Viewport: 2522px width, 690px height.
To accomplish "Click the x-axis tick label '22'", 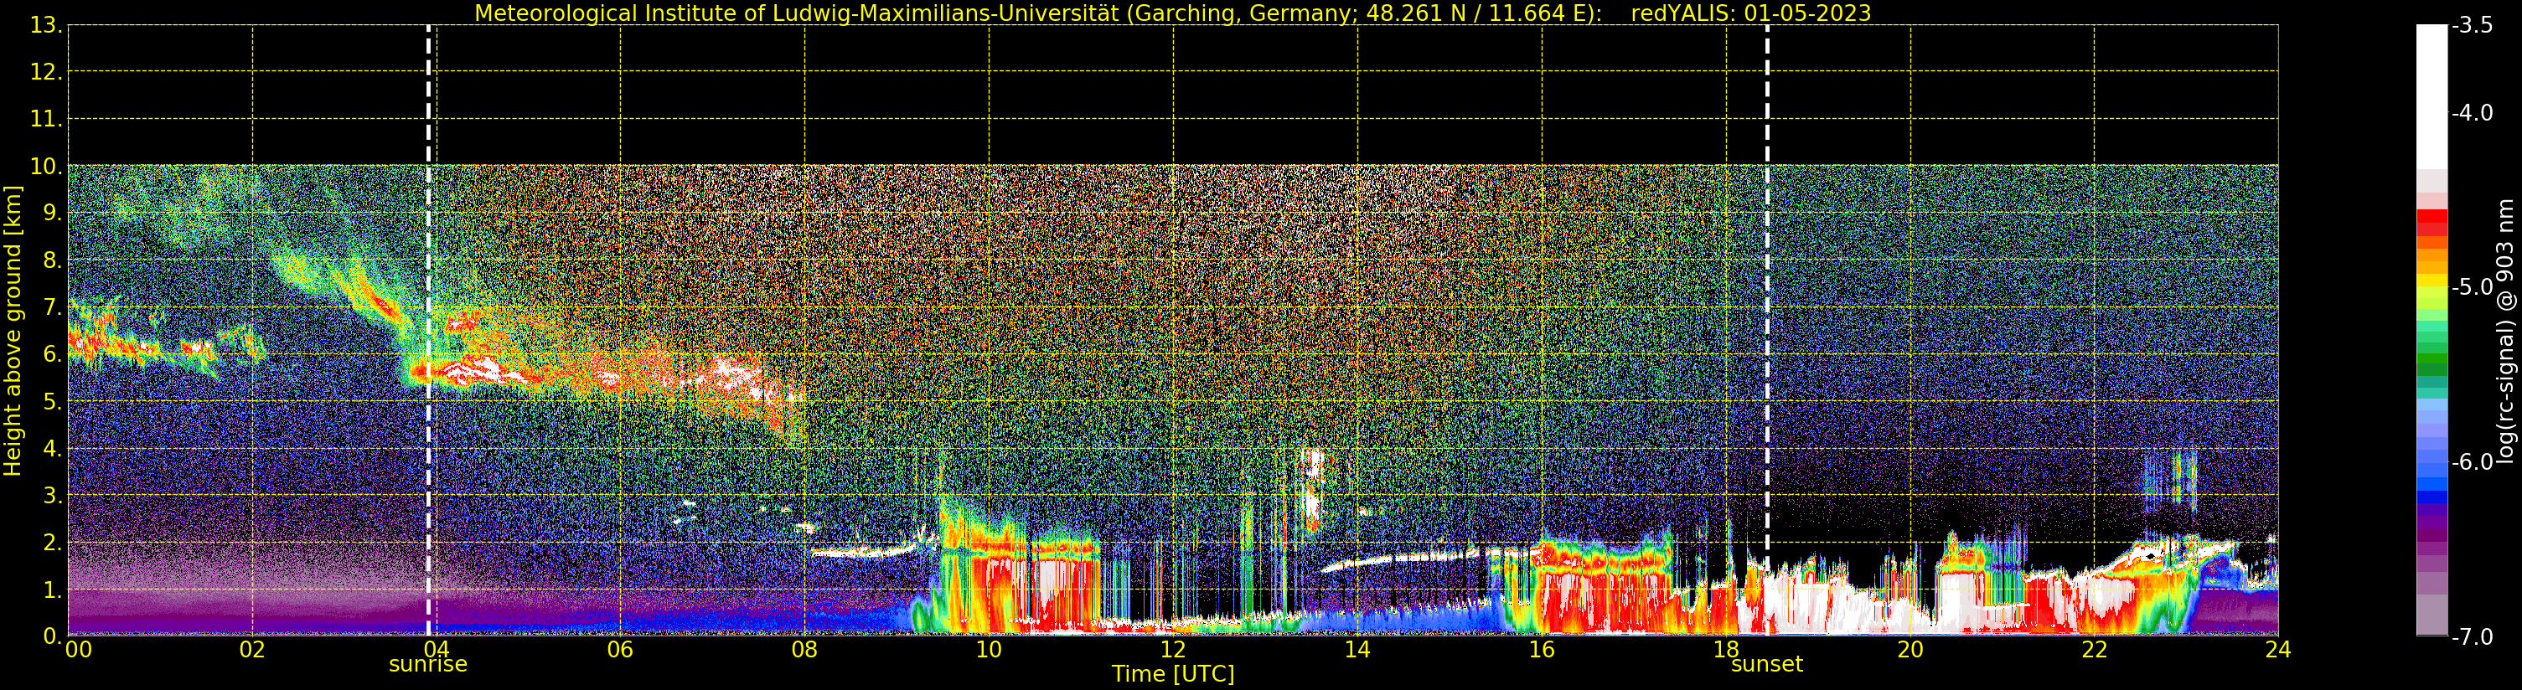I will pyautogui.click(x=2093, y=650).
